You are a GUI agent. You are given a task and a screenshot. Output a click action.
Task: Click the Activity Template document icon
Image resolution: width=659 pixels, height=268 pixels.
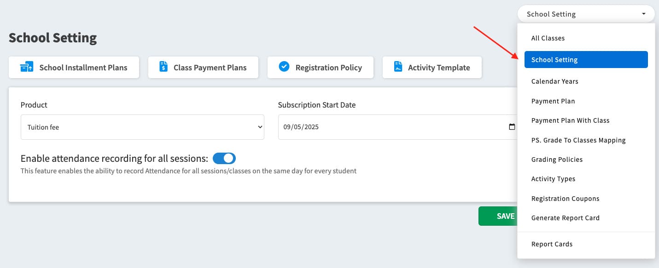tap(398, 67)
